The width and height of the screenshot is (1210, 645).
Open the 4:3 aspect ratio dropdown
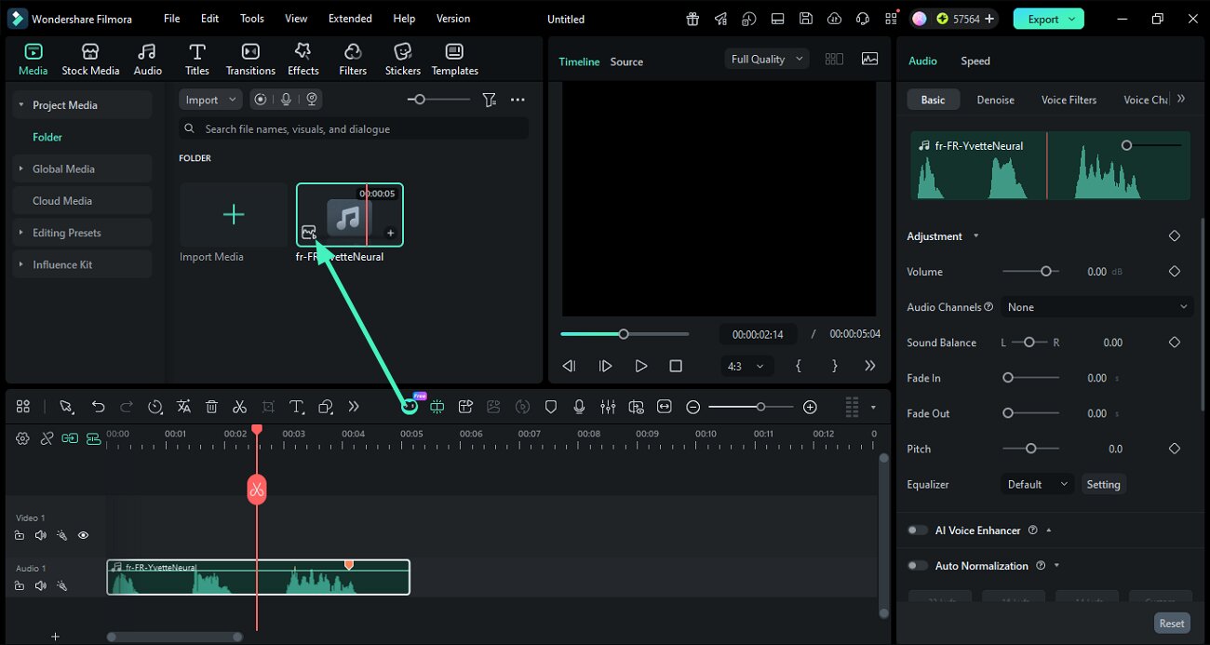[x=746, y=366]
